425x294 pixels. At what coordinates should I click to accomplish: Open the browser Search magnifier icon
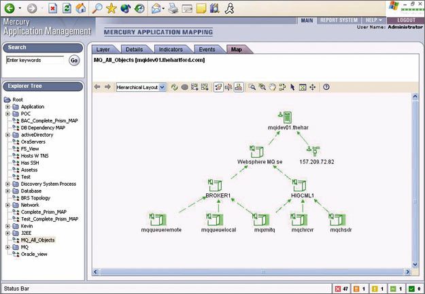point(97,8)
